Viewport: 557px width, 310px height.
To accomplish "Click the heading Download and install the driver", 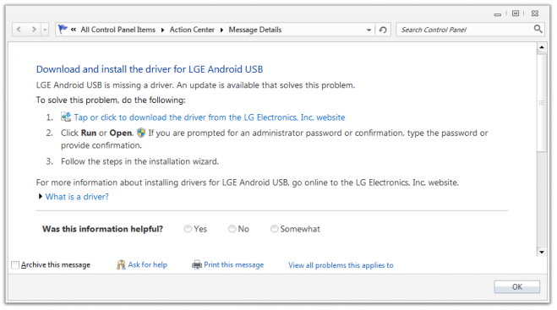I will click(150, 69).
